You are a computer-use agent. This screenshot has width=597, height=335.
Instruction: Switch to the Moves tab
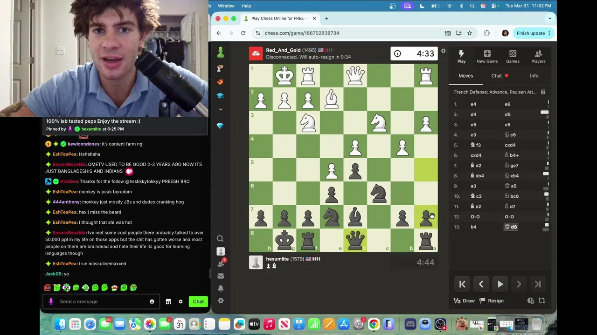tap(465, 76)
